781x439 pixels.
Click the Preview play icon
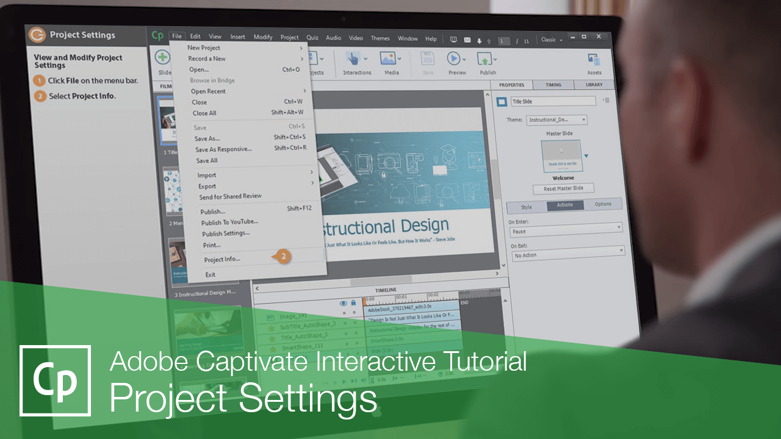tap(453, 59)
